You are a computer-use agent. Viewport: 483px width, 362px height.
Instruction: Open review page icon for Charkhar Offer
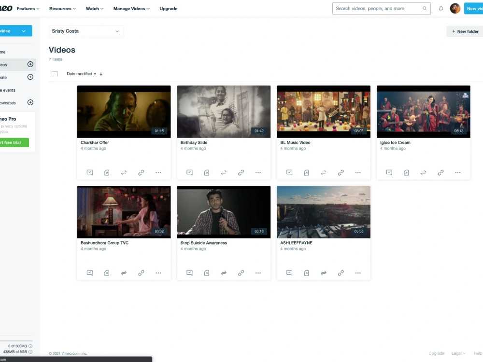tap(90, 172)
